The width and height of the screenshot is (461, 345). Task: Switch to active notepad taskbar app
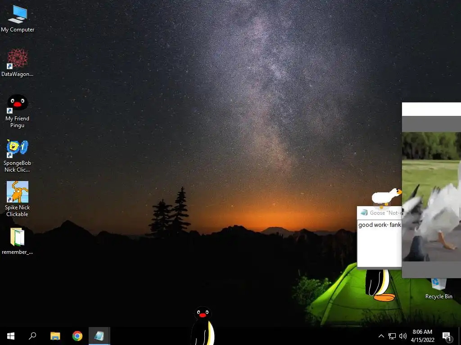[99, 336]
